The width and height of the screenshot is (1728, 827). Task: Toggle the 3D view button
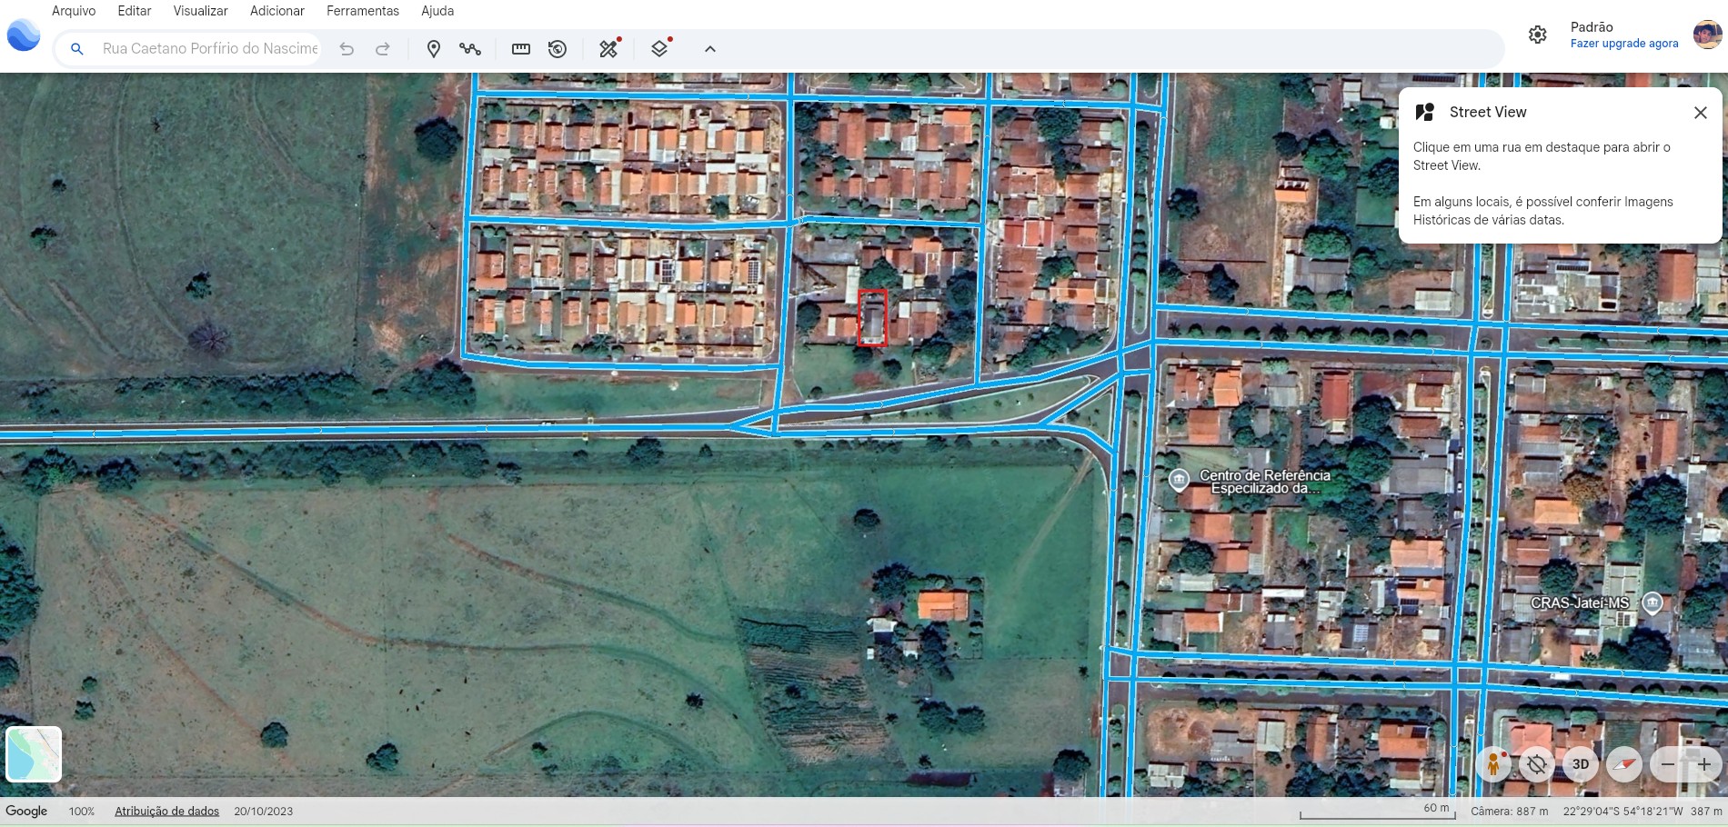(1581, 764)
